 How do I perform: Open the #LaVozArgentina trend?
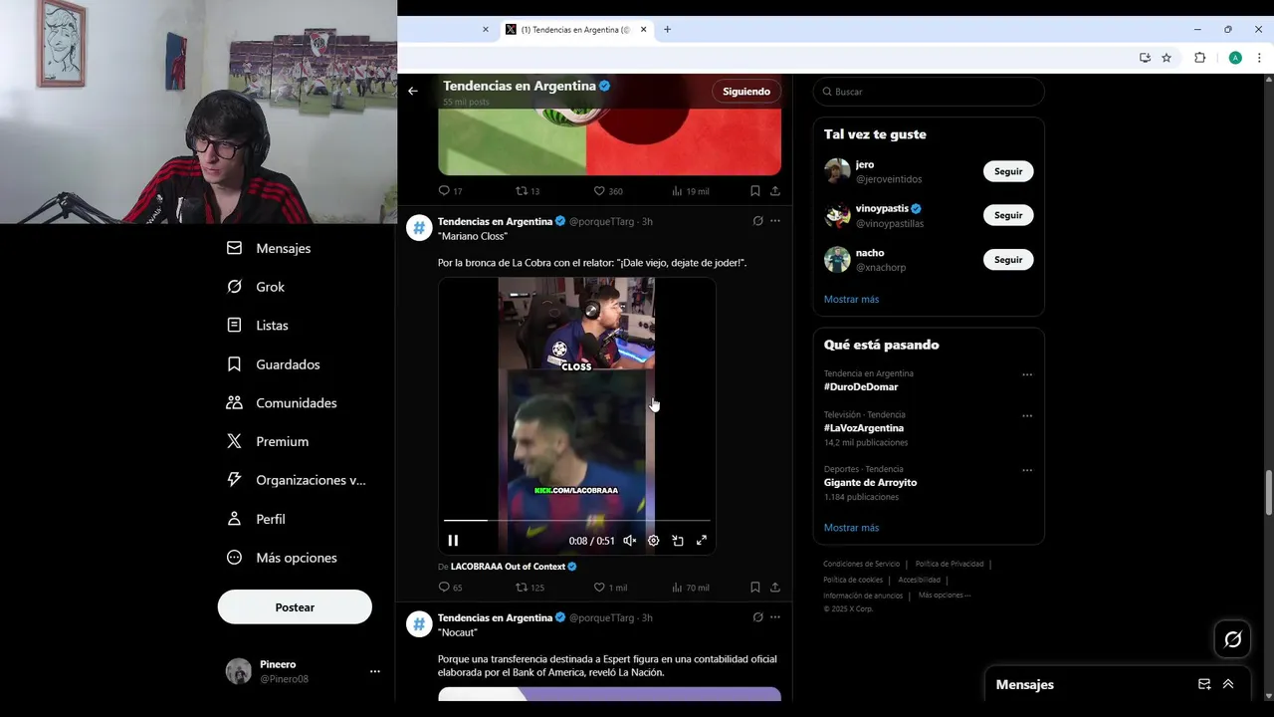(x=864, y=428)
